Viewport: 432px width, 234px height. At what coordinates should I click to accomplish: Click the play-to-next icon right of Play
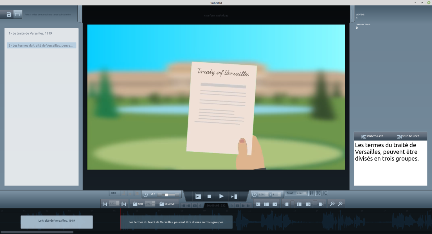(x=234, y=196)
